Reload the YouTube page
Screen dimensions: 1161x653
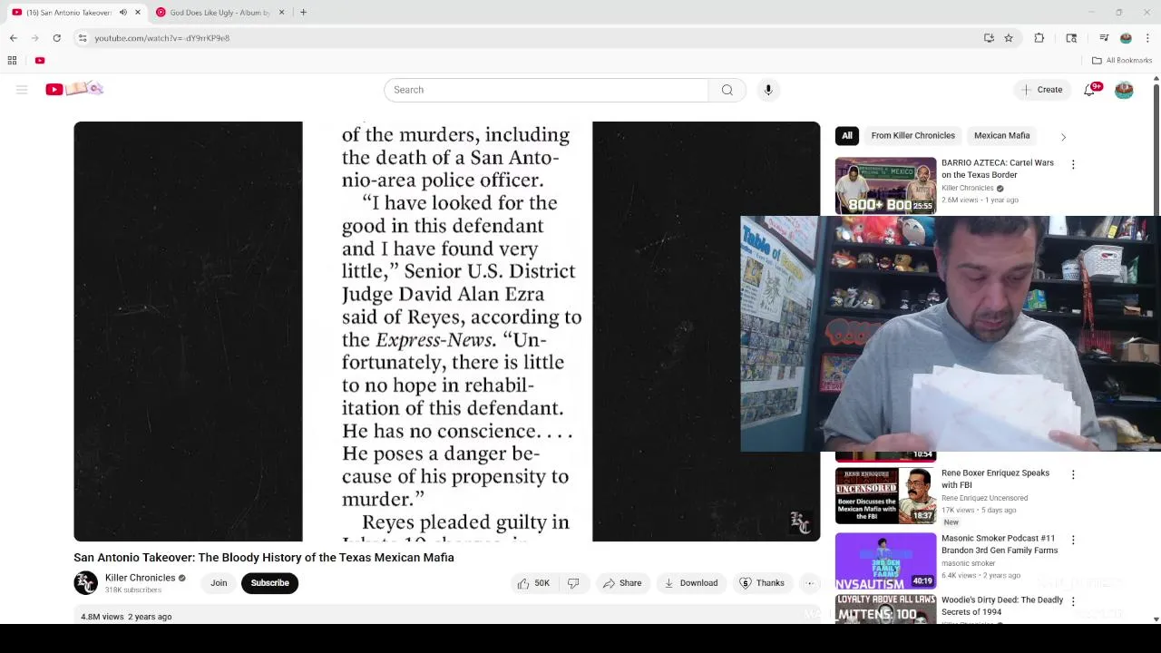tap(56, 38)
